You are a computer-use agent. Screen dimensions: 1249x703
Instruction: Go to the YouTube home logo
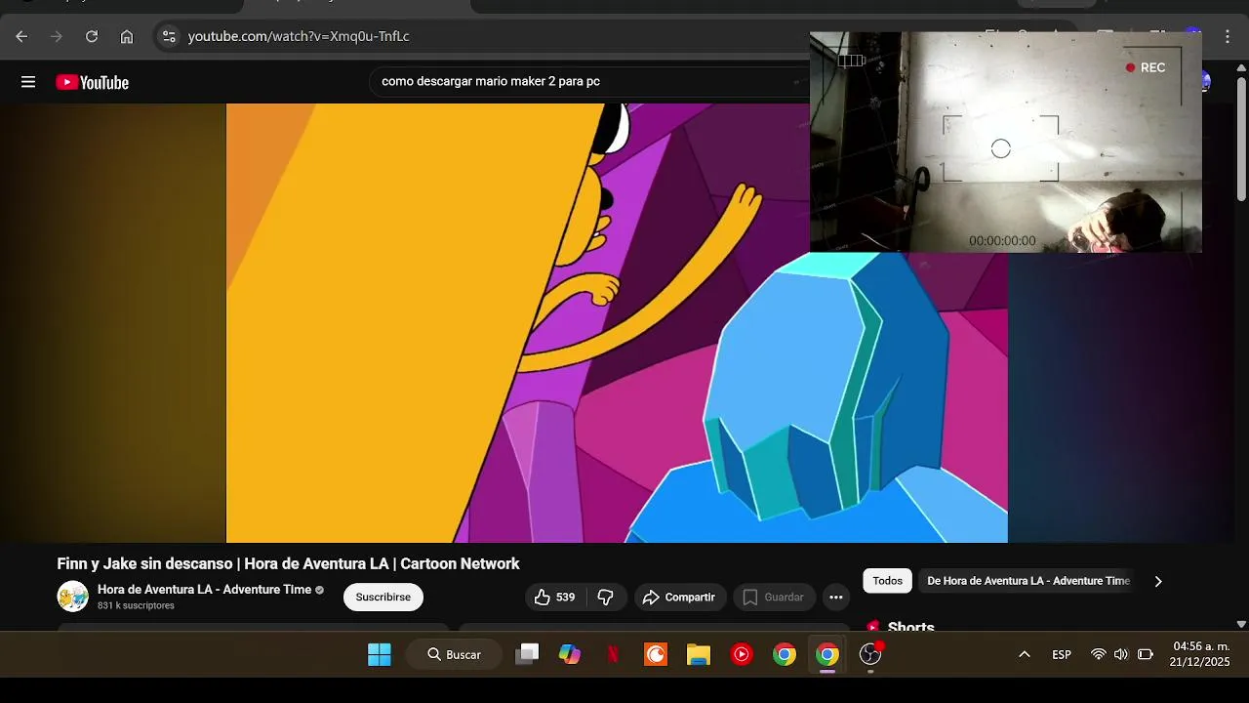(x=93, y=82)
